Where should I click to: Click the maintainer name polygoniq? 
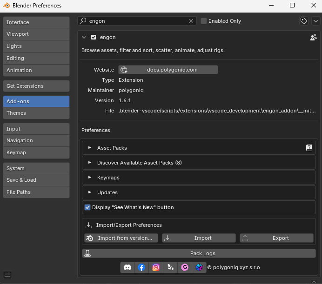tap(131, 90)
